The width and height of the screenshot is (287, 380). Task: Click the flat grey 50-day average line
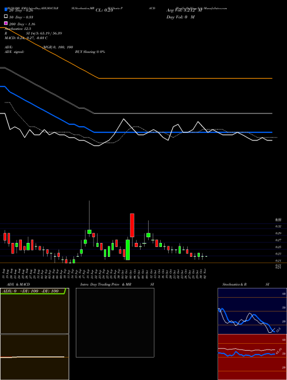(x=183, y=113)
